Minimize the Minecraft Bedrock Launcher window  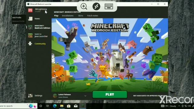pos(152,4)
